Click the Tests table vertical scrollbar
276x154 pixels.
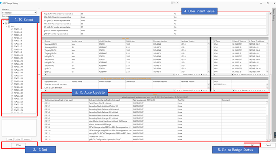267,121
